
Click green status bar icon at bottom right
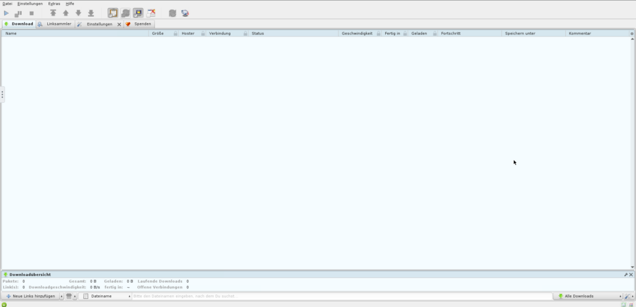pyautogui.click(x=624, y=304)
